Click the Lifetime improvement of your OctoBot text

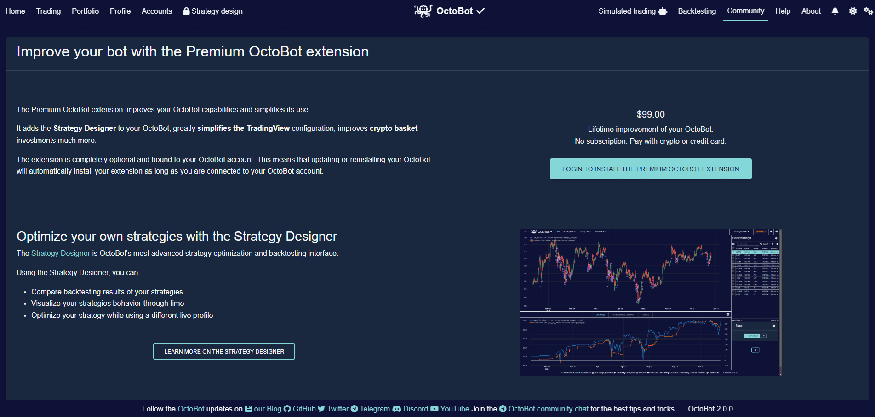click(x=651, y=129)
